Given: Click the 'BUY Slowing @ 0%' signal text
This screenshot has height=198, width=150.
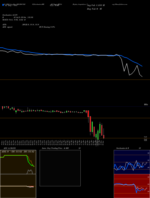Looking at the screenshot, I should (47, 27).
